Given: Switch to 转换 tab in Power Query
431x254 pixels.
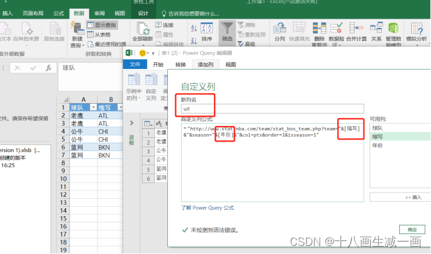Looking at the screenshot, I should [x=180, y=64].
